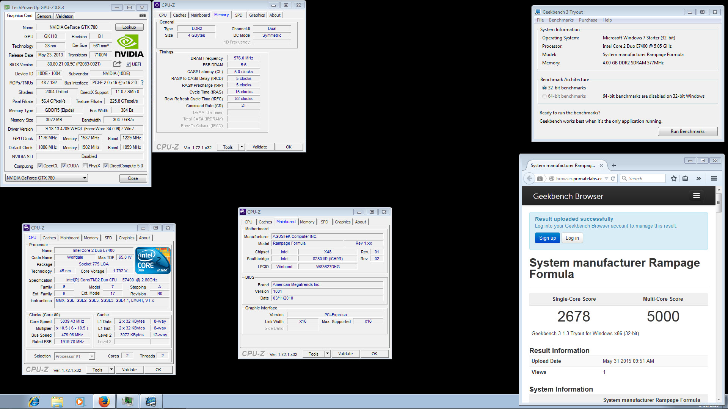
Task: Click the NVIDIA logo in GPU-Z
Action: click(x=129, y=46)
